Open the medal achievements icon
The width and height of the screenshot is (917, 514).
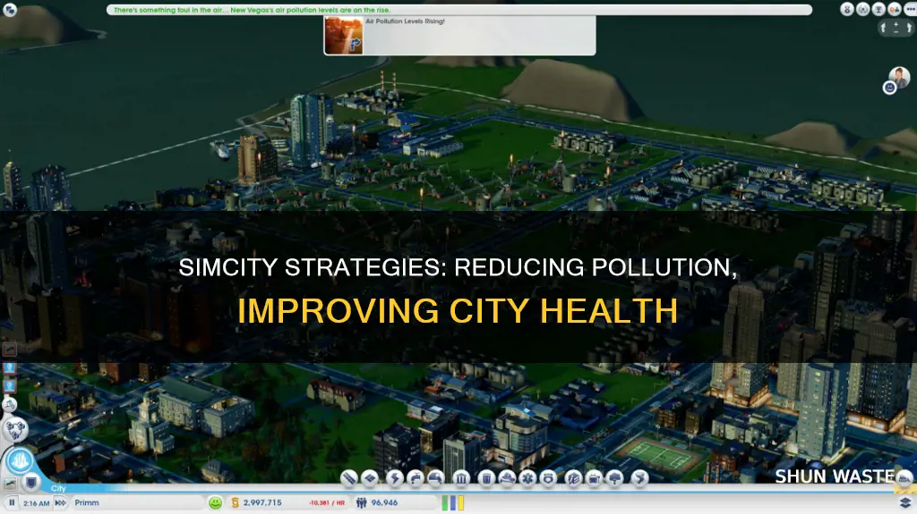[847, 9]
